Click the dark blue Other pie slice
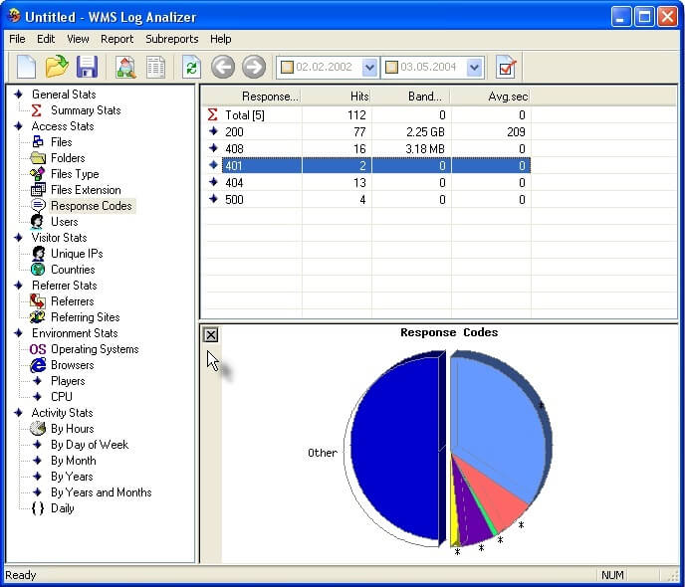685x587 pixels. pyautogui.click(x=395, y=450)
